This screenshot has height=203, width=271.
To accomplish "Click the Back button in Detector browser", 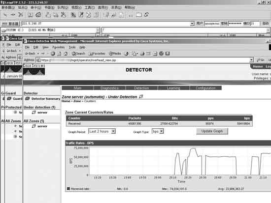I will 30,54.
